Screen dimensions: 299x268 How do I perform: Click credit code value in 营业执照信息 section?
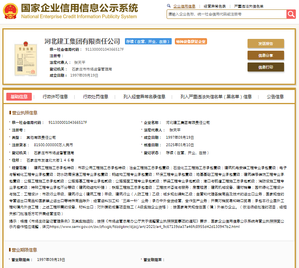tap(68, 123)
